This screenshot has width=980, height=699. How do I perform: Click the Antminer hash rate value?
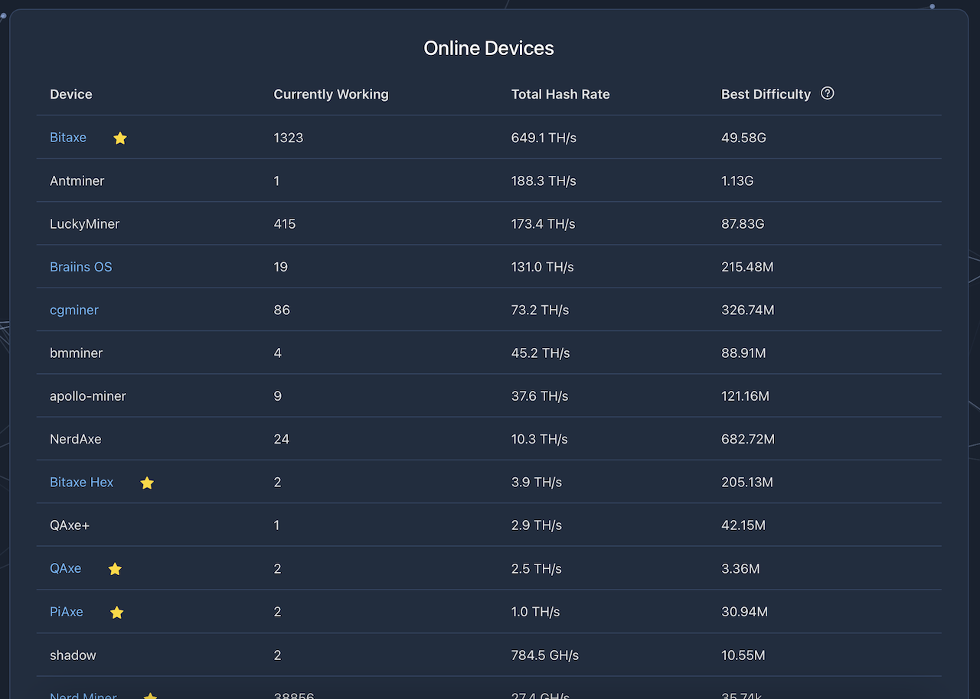coord(544,181)
